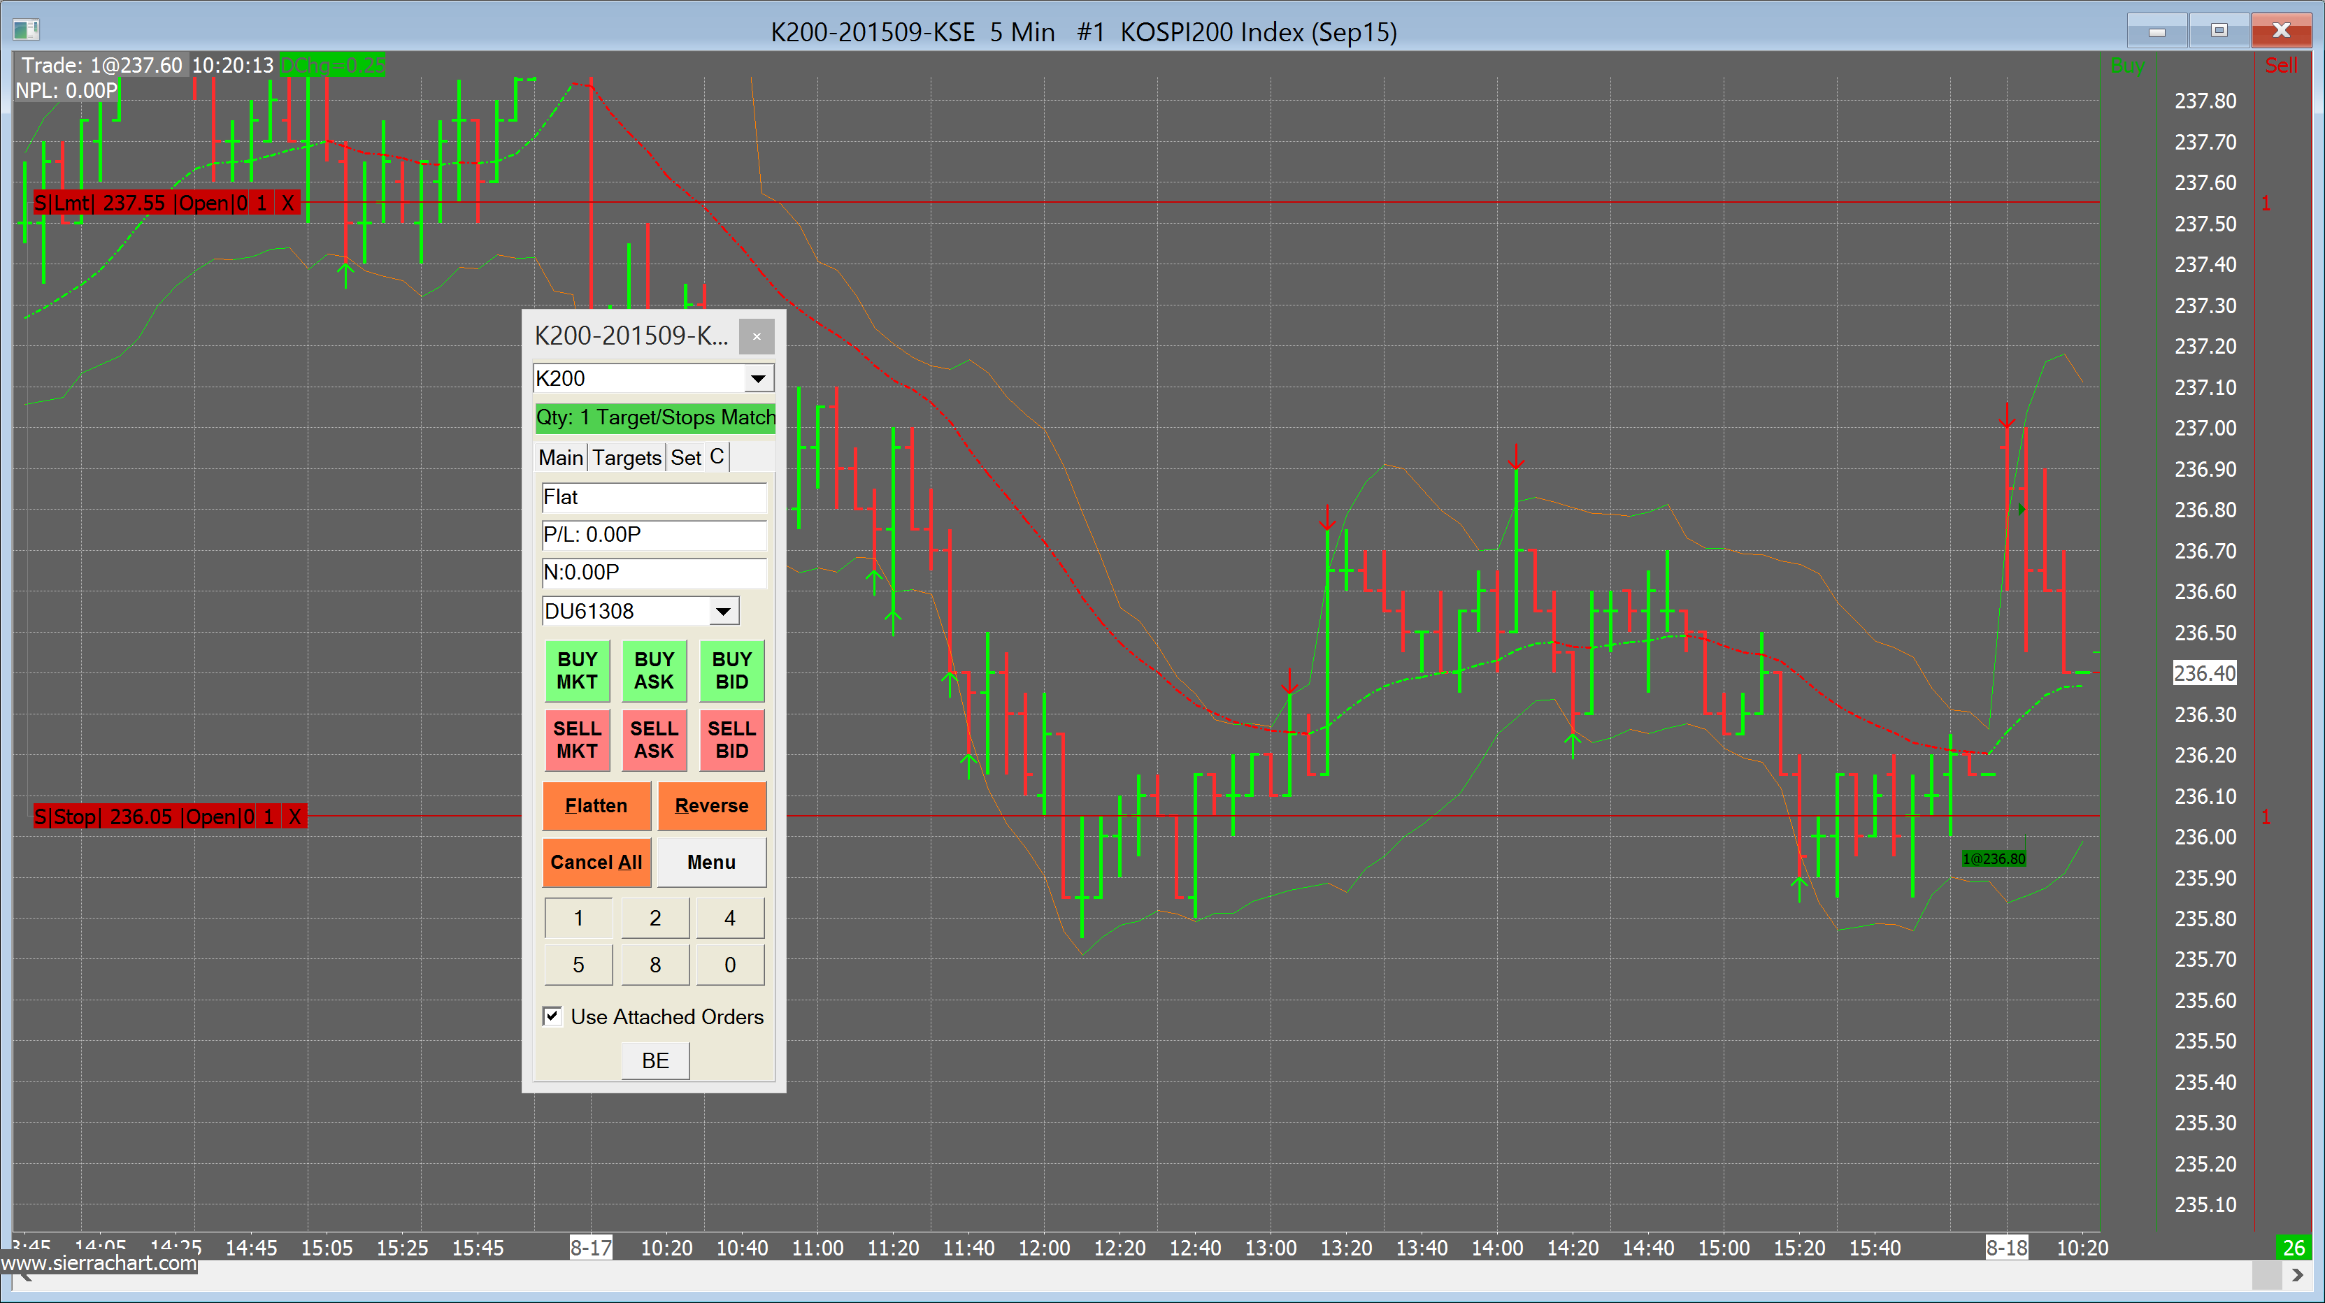Select the Main tab
This screenshot has height=1303, width=2325.
pyautogui.click(x=561, y=457)
